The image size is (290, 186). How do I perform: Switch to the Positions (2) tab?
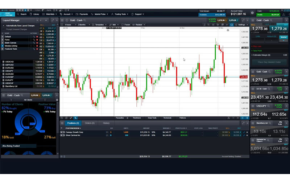[73, 123]
